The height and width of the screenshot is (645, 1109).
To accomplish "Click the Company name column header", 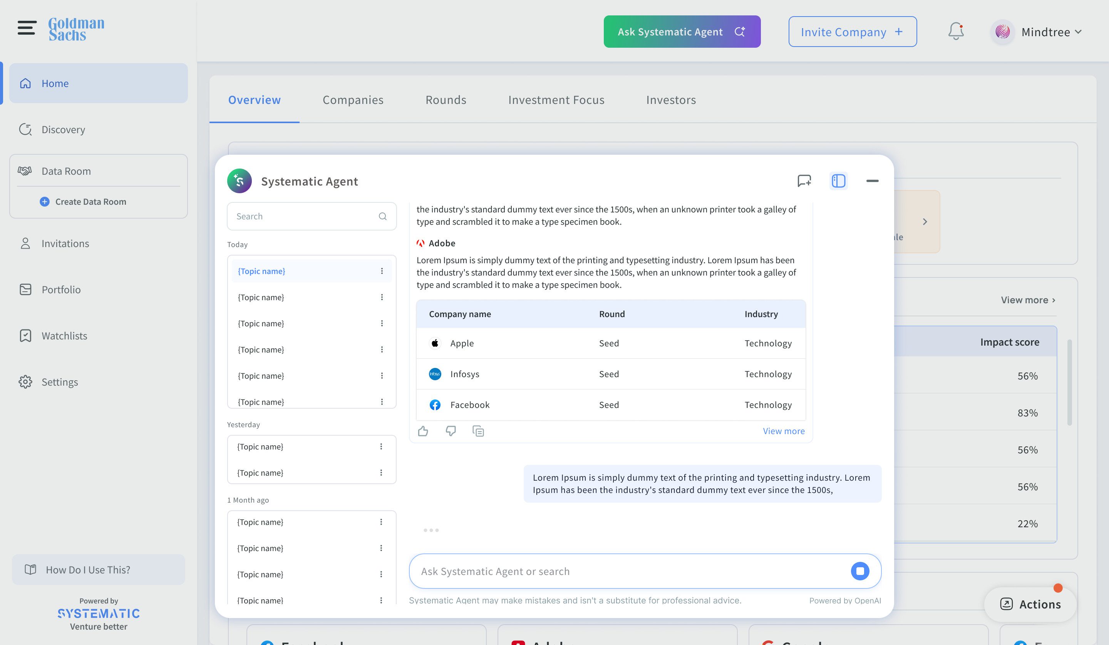I will click(x=460, y=314).
